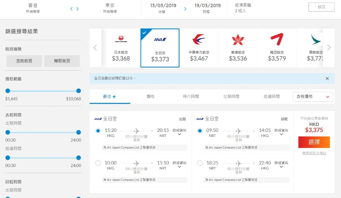
Task: Switch to the 價格 sorting tab
Action: [150, 97]
